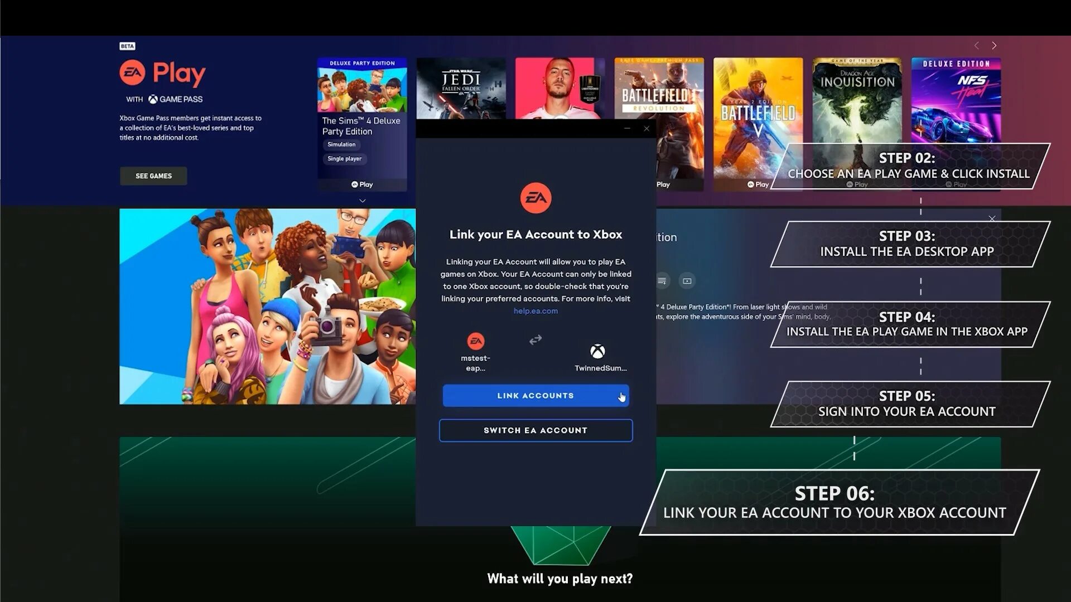This screenshot has height=602, width=1071.
Task: Toggle the close X on overlay panel
Action: (x=647, y=129)
